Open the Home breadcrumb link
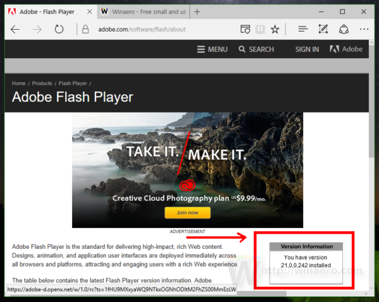Viewport: 379px width, 302px height. coord(18,83)
